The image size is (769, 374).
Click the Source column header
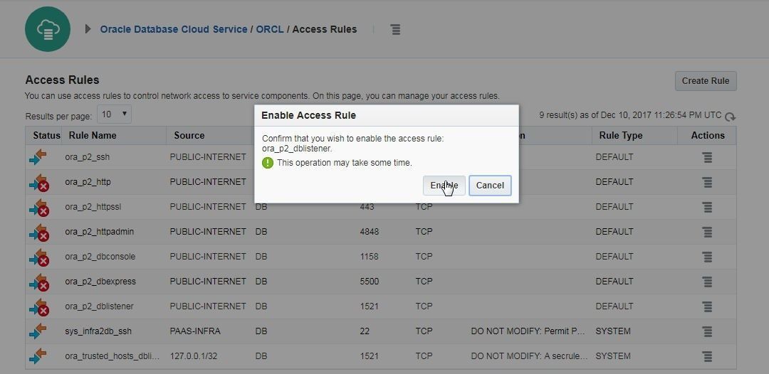point(189,136)
